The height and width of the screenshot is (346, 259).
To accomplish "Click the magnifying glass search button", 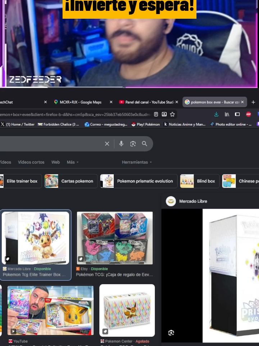I will 145,144.
